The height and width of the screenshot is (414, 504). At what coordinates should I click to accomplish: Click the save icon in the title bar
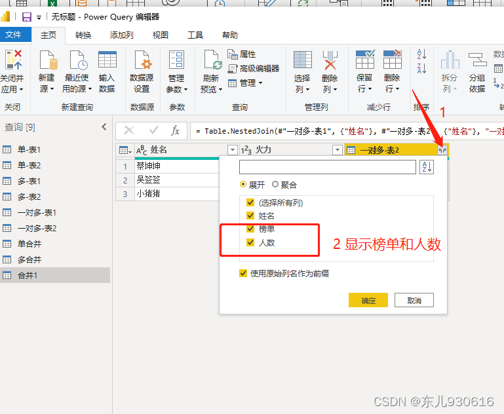(27, 17)
